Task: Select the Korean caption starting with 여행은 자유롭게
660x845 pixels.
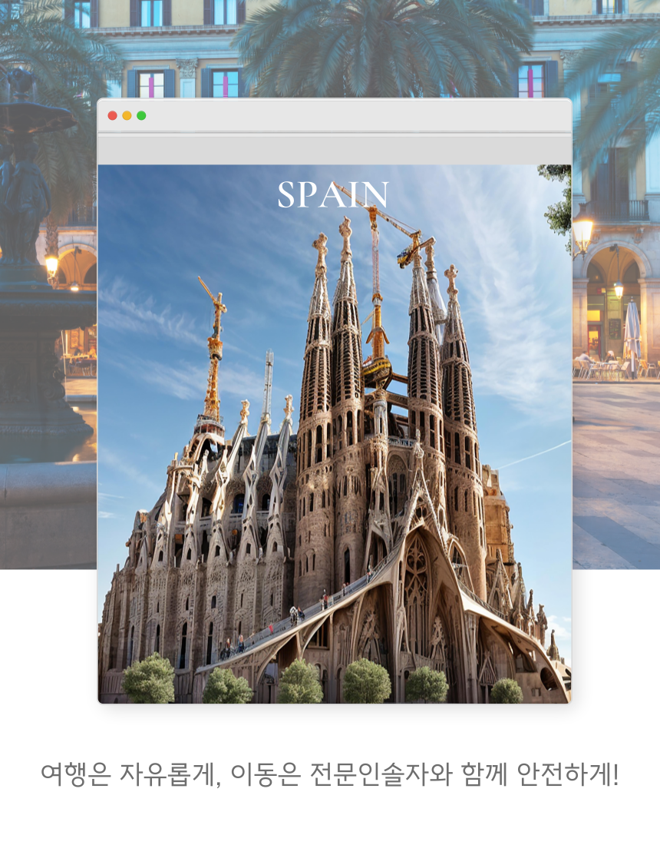Action: tap(330, 774)
